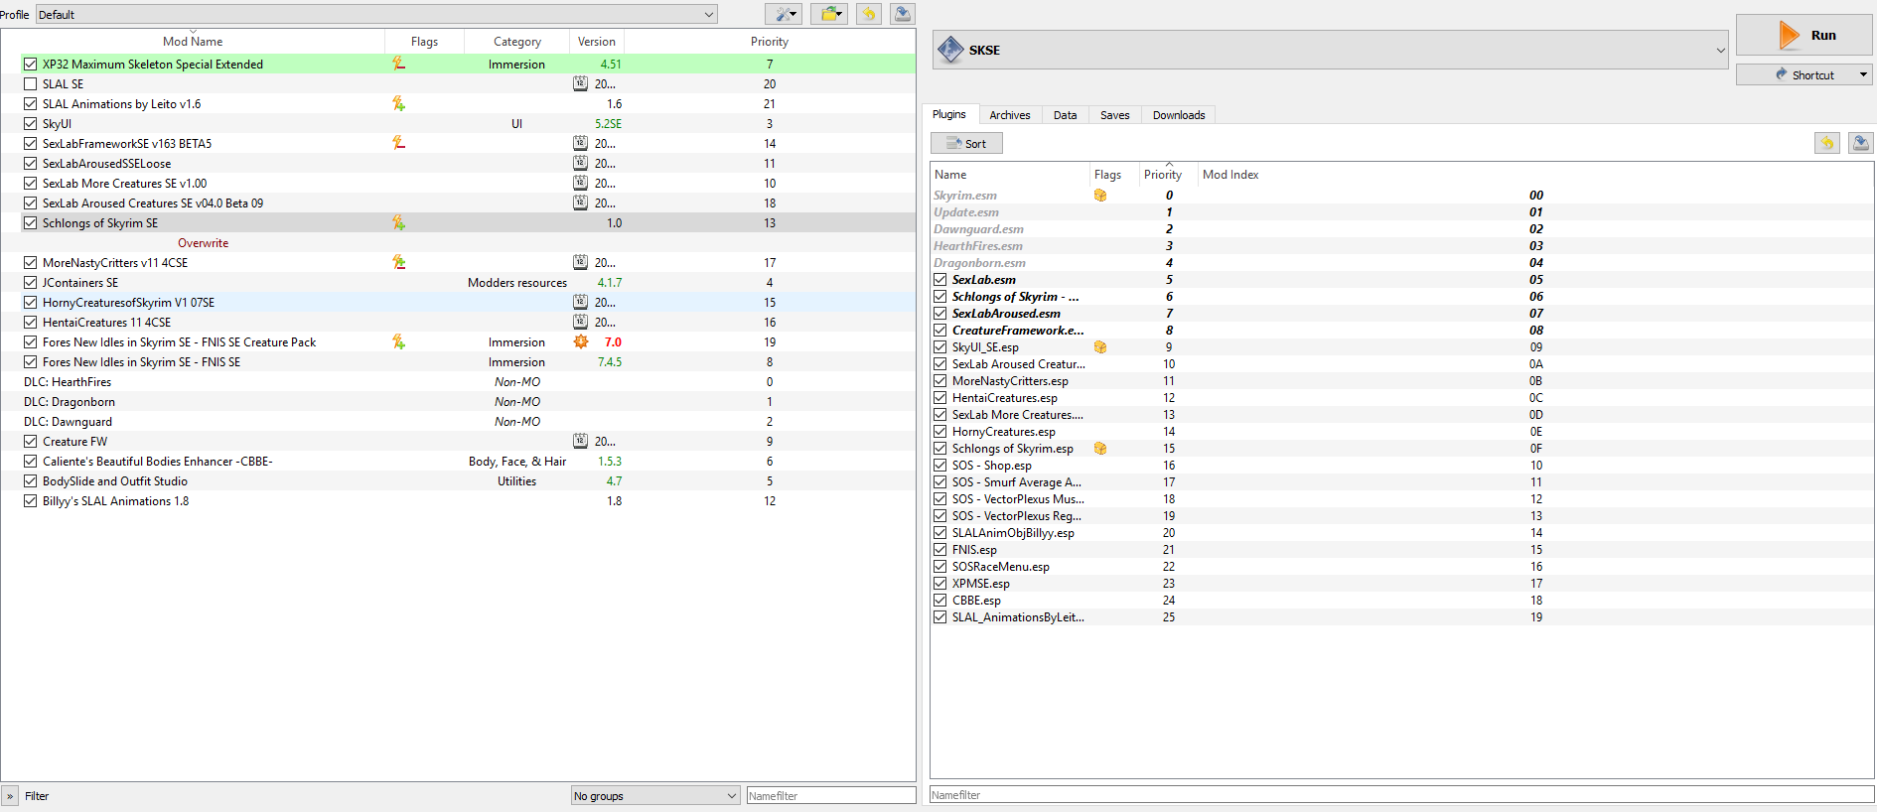This screenshot has height=812, width=1877.
Task: Click the flag icon on SkyUI_SE.esp plugin row
Action: pyautogui.click(x=1100, y=347)
